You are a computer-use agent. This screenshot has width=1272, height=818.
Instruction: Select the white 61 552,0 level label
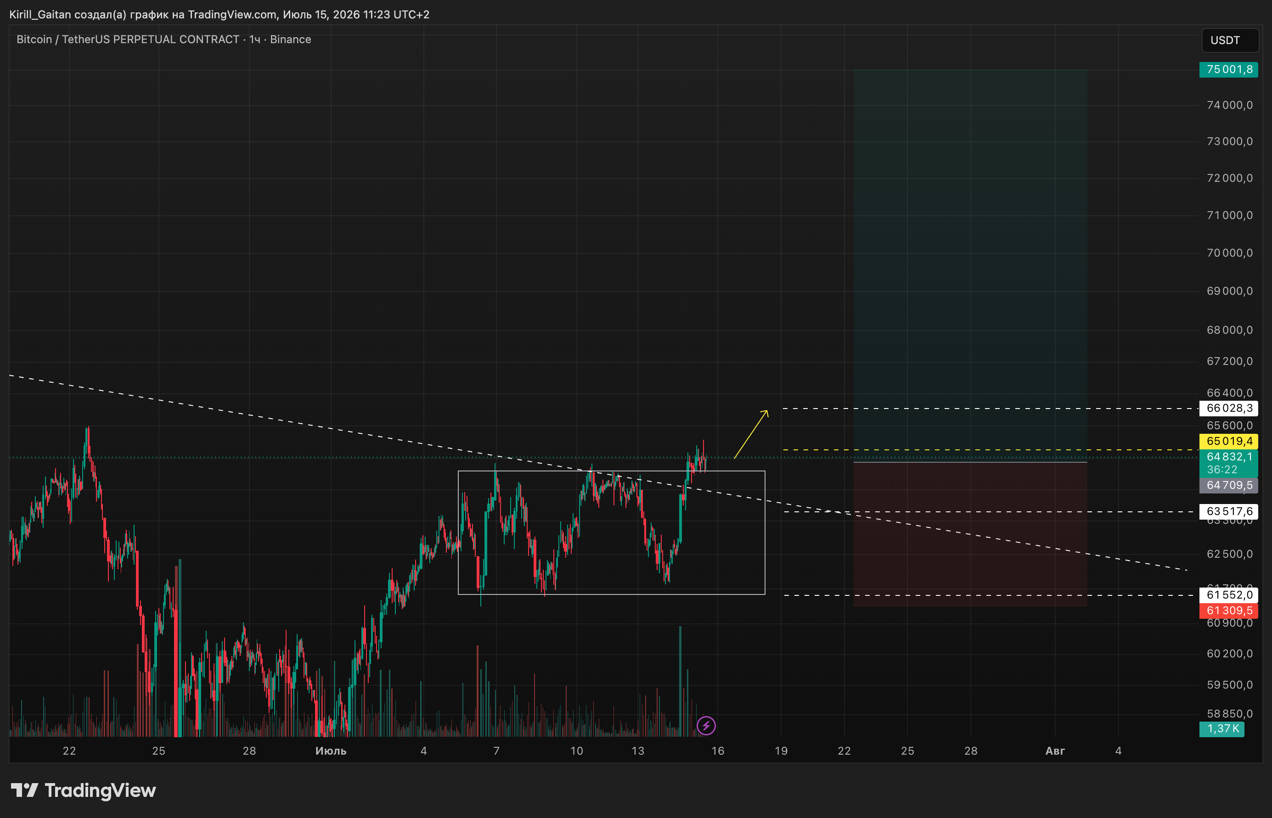point(1228,595)
